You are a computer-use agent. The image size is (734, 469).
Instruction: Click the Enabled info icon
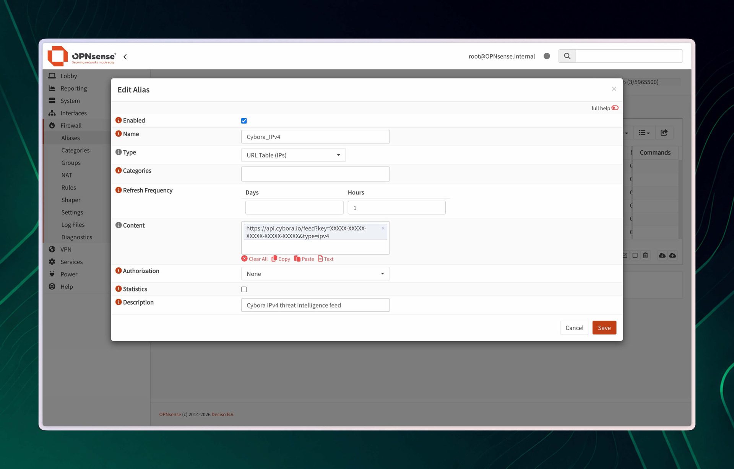coord(119,120)
